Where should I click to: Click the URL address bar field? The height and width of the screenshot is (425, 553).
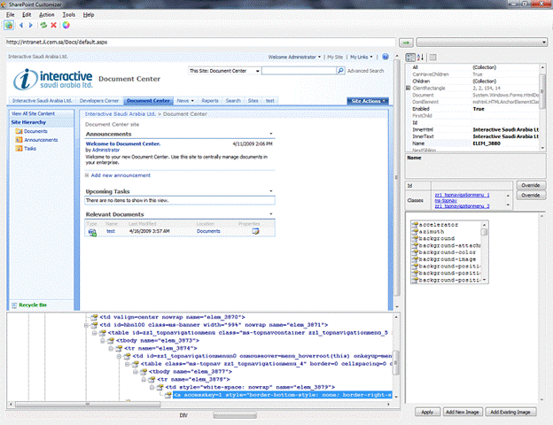[200, 42]
